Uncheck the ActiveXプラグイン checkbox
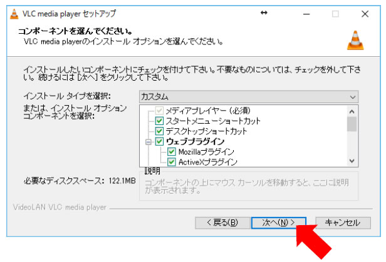386x262 pixels. pos(171,162)
